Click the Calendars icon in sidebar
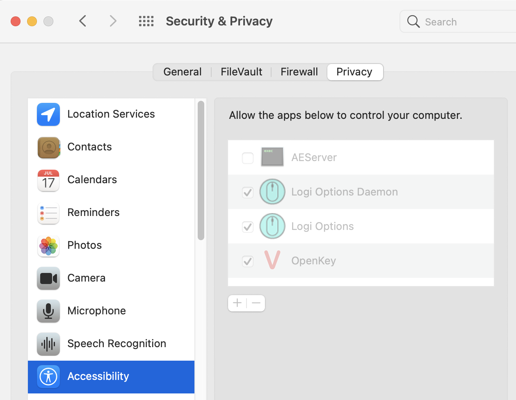The image size is (516, 400). pyautogui.click(x=48, y=180)
